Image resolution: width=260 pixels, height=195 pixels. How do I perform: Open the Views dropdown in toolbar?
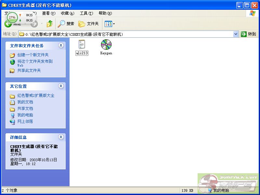click(x=110, y=24)
